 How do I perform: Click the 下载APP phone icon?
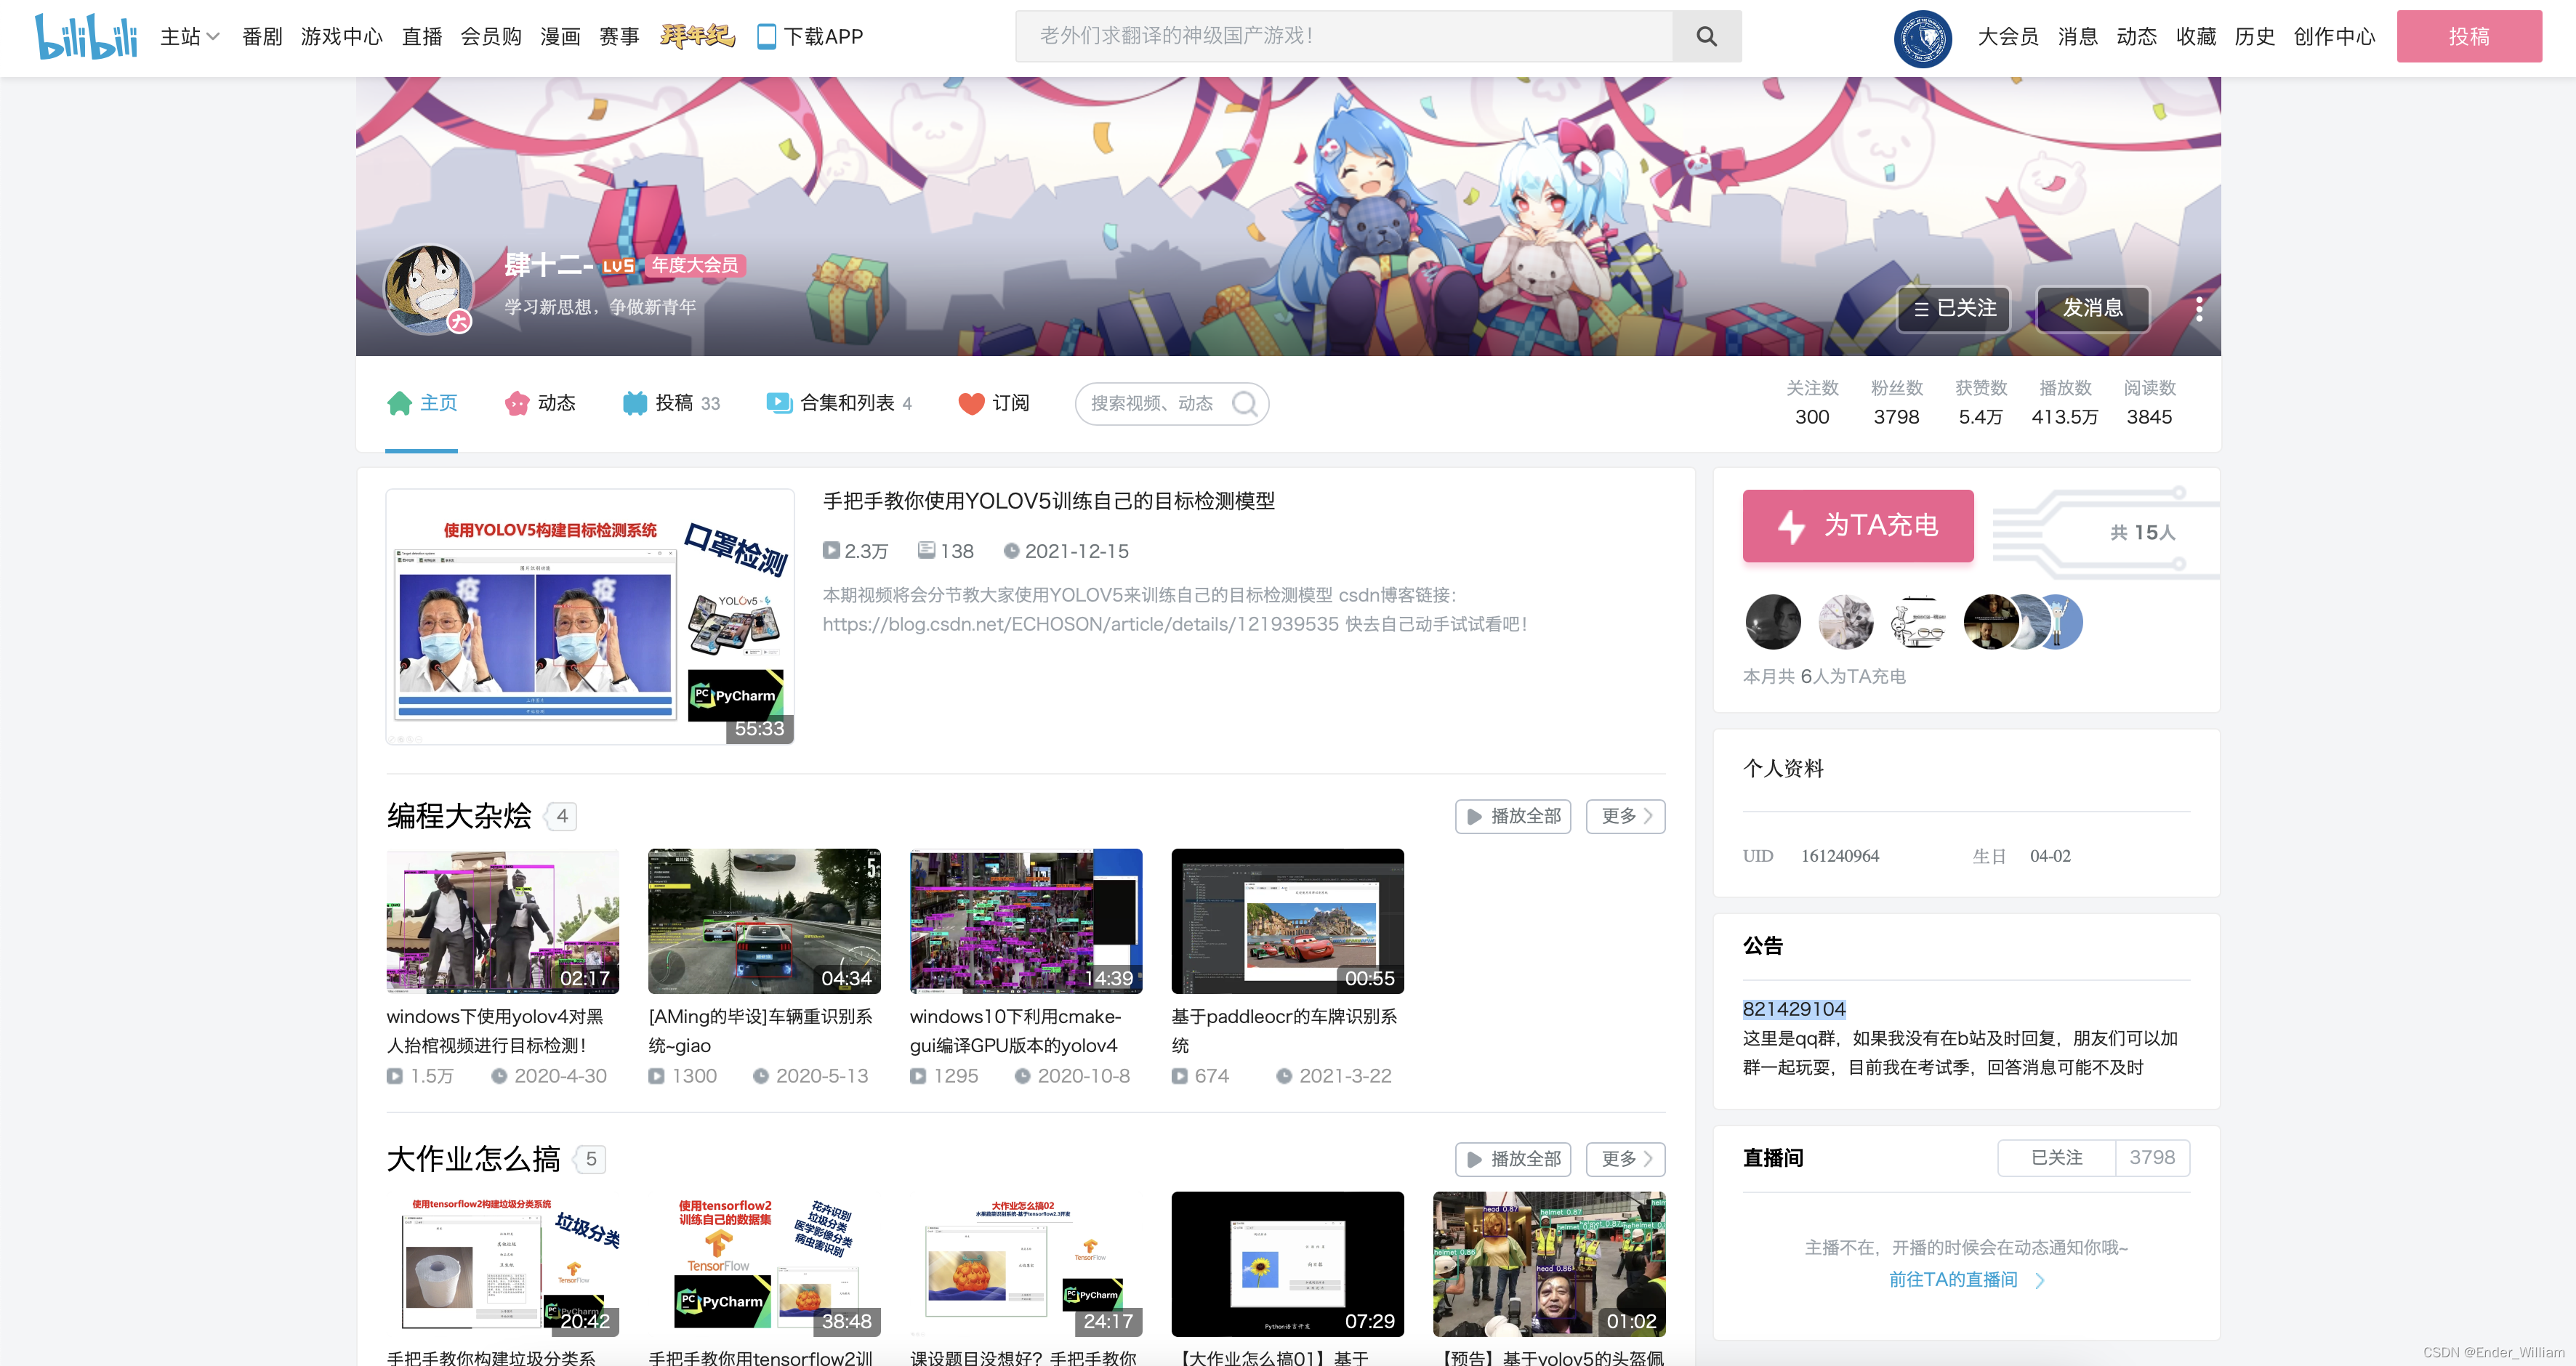click(x=766, y=36)
